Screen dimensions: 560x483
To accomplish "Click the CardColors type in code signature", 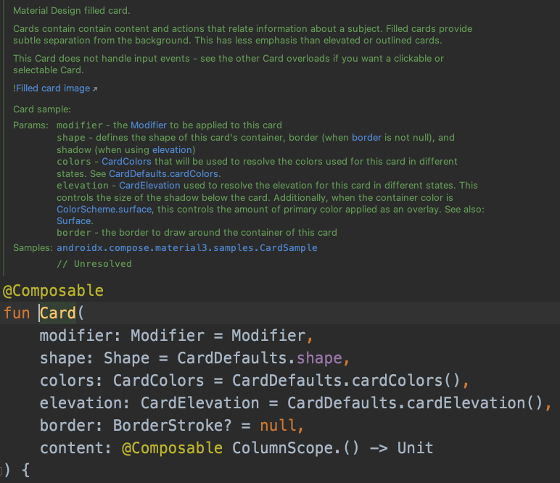I will (x=159, y=381).
